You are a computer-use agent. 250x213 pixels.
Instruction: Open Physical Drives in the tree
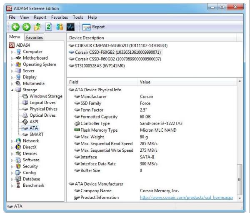point(40,109)
